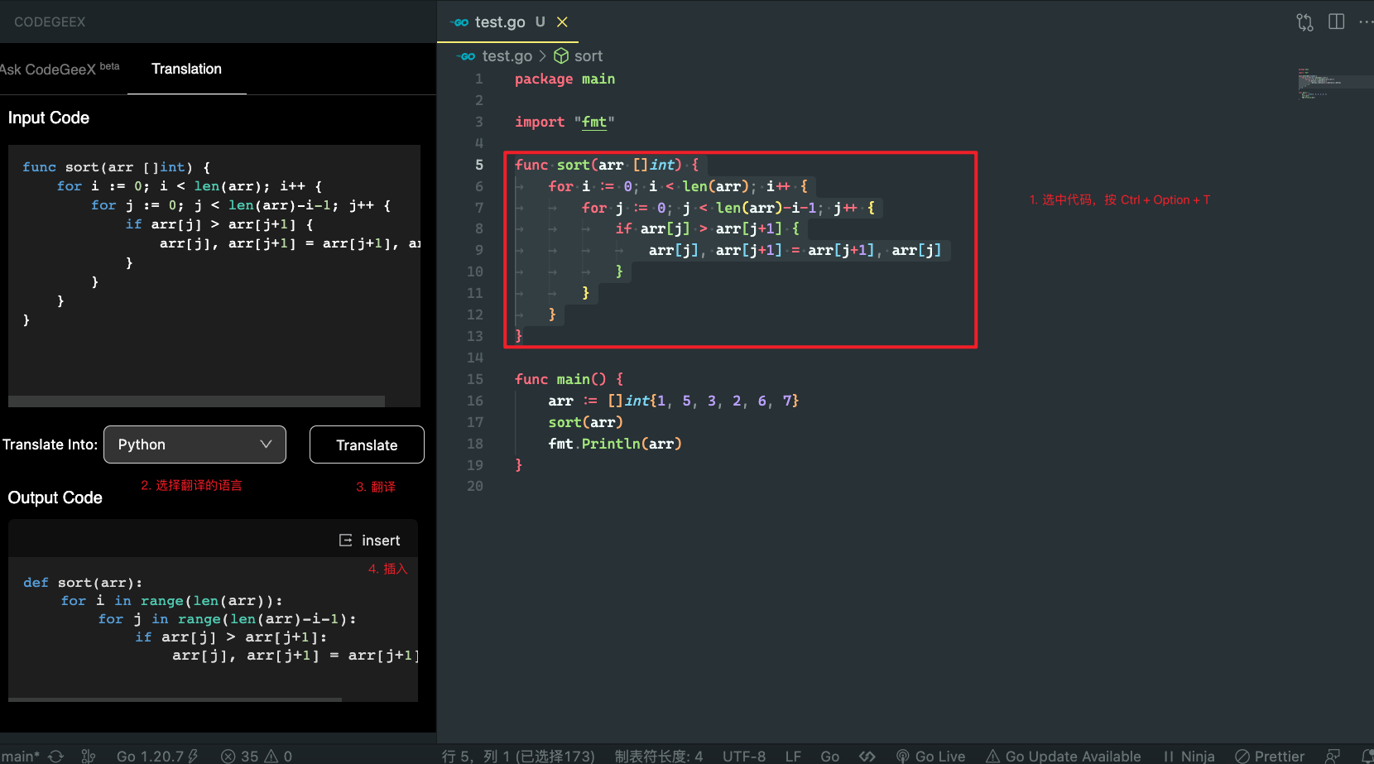Open the errors and warnings status indicator

(257, 756)
